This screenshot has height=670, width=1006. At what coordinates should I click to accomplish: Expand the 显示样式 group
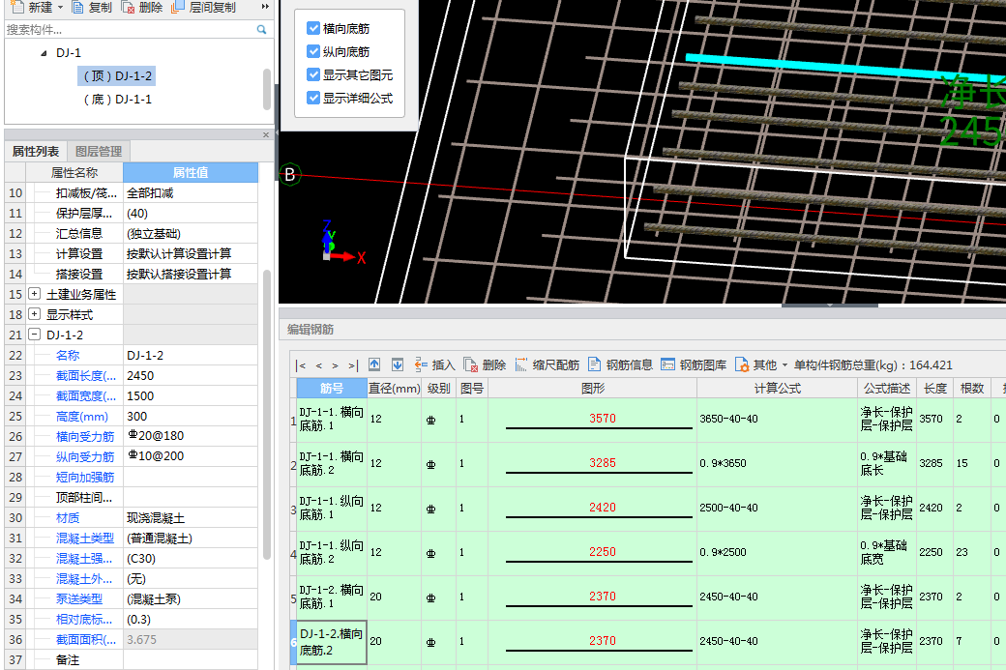point(35,314)
